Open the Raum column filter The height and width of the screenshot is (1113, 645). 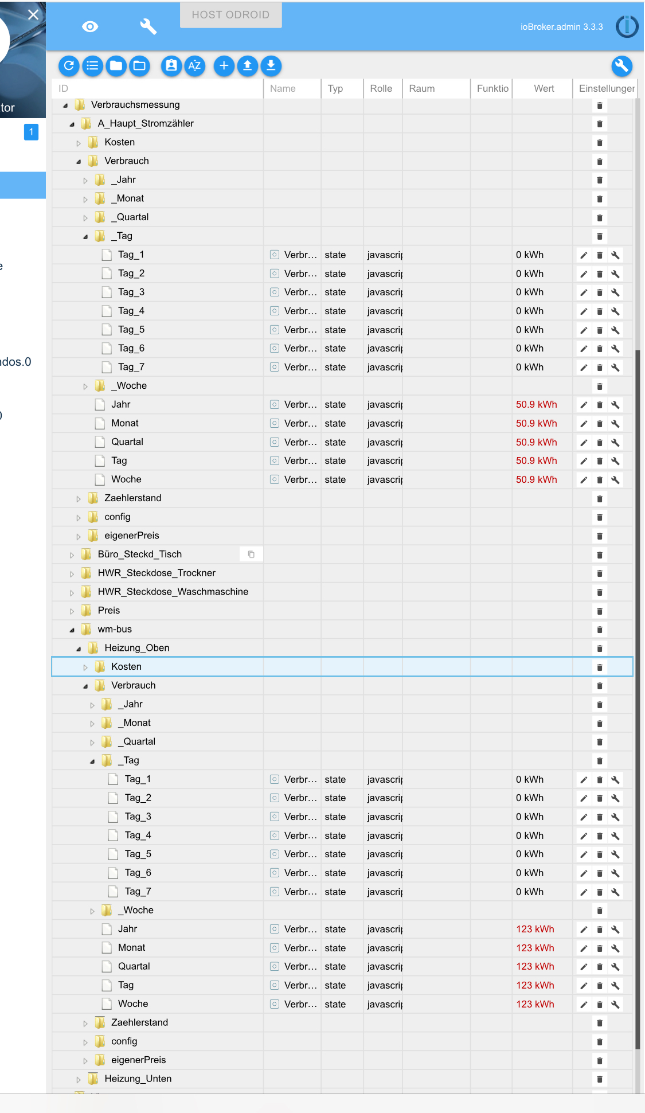[436, 88]
